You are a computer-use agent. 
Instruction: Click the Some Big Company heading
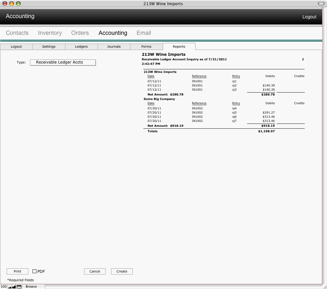coord(159,99)
